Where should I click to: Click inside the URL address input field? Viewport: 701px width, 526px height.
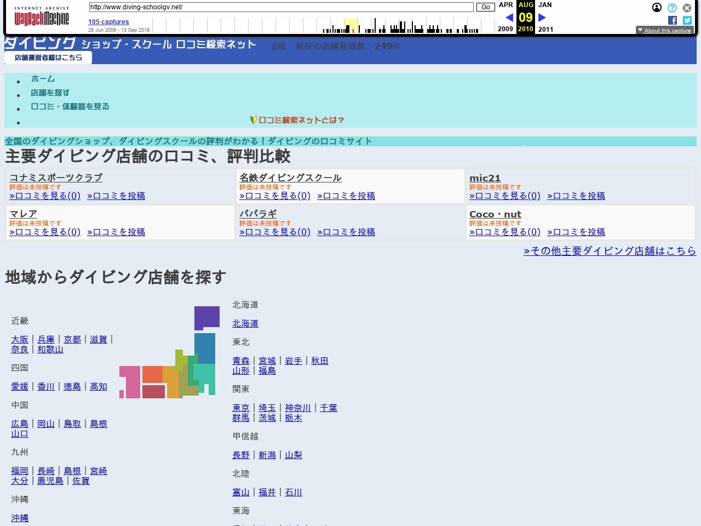[280, 7]
